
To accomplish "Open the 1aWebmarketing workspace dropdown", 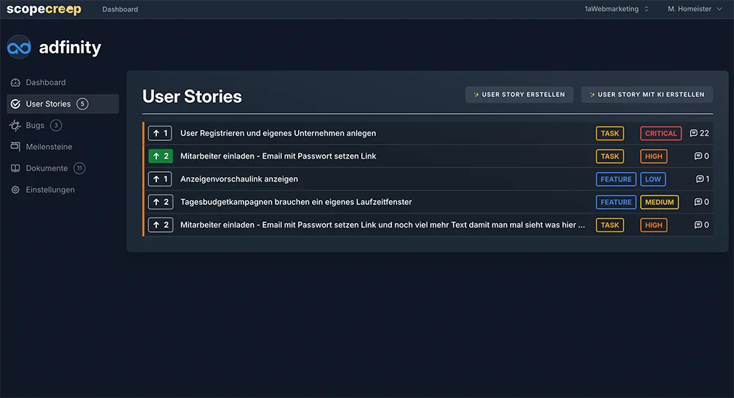I will pyautogui.click(x=617, y=10).
